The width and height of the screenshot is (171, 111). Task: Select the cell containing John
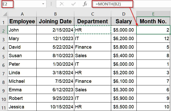pyautogui.click(x=22, y=30)
